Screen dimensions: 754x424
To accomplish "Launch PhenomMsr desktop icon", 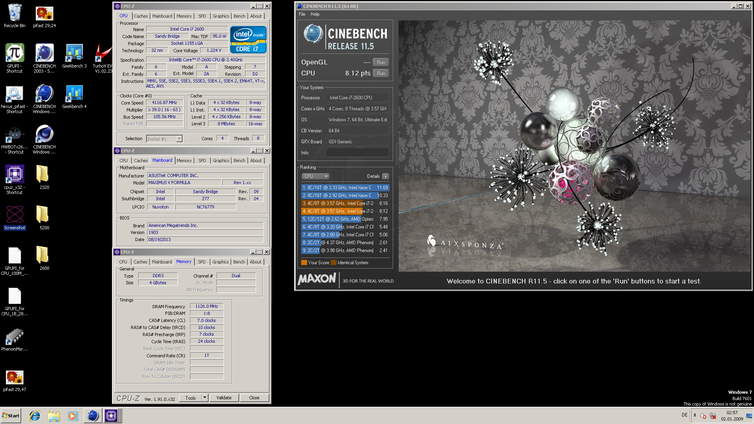I will (x=15, y=340).
